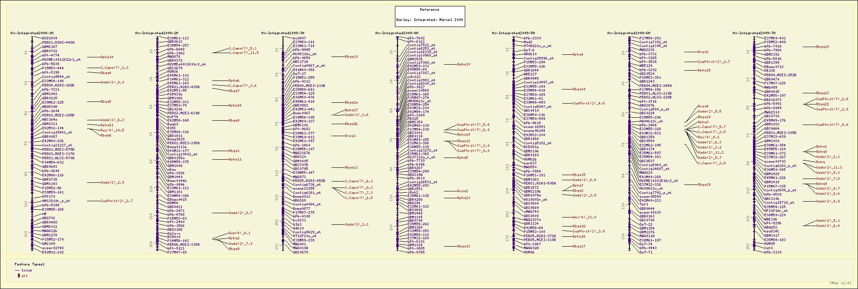Click the Rbgq20 QTL label

[822, 47]
